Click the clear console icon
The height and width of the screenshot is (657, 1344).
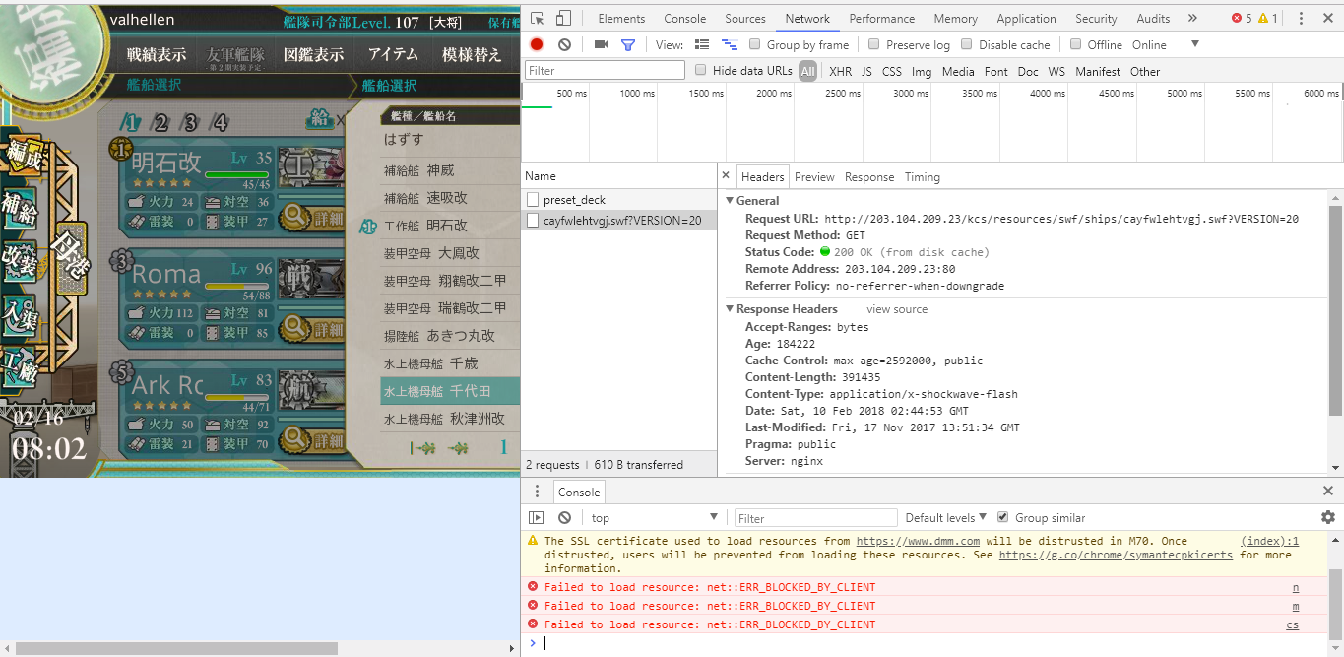tap(564, 517)
